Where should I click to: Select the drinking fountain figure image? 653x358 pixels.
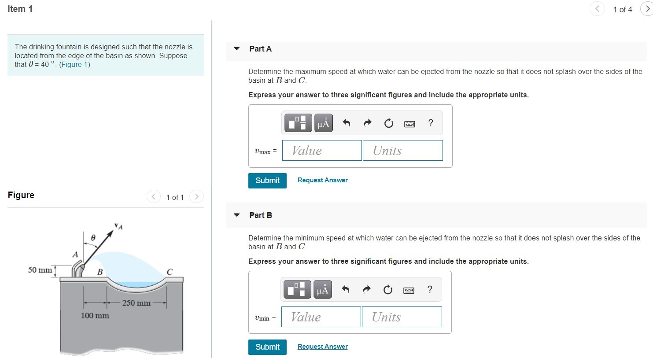point(106,288)
